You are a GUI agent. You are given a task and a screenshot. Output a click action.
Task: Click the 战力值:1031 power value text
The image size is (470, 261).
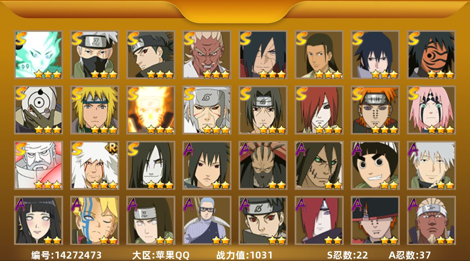point(244,255)
